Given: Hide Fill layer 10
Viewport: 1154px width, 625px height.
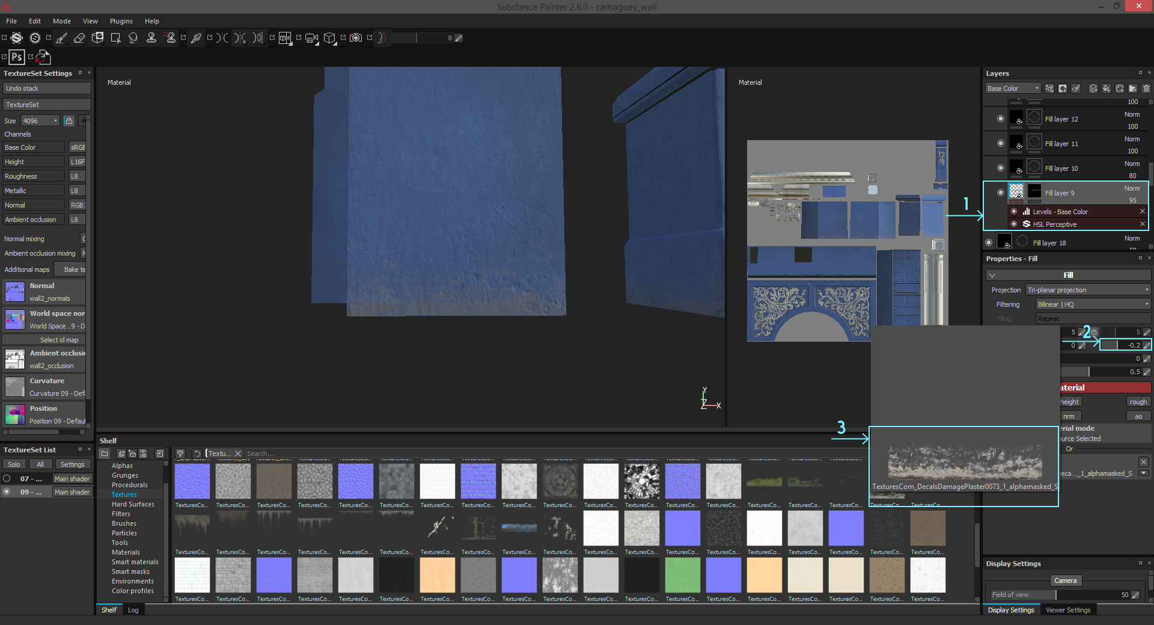Looking at the screenshot, I should pyautogui.click(x=1001, y=168).
